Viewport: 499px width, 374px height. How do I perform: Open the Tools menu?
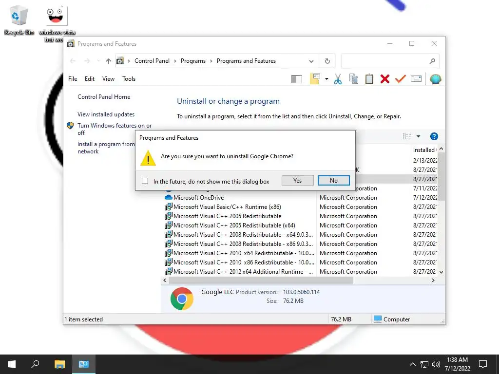[x=129, y=79]
